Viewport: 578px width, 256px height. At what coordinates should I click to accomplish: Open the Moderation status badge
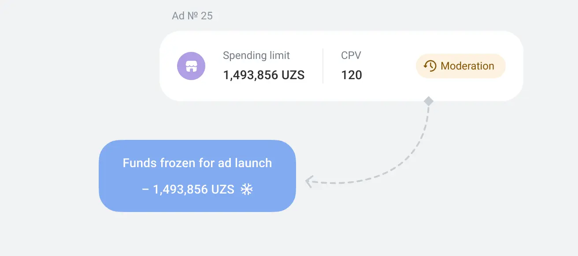(461, 66)
